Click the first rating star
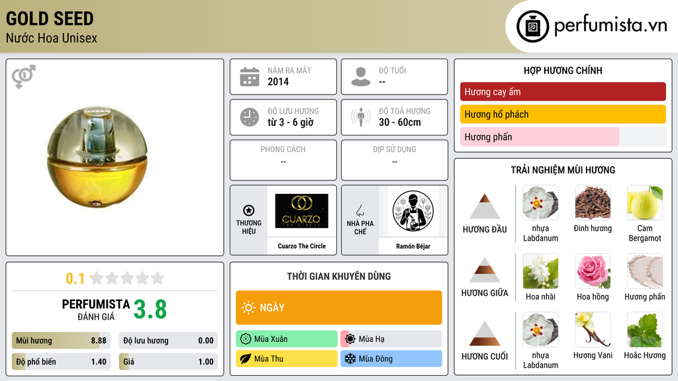The image size is (678, 381). 97,278
